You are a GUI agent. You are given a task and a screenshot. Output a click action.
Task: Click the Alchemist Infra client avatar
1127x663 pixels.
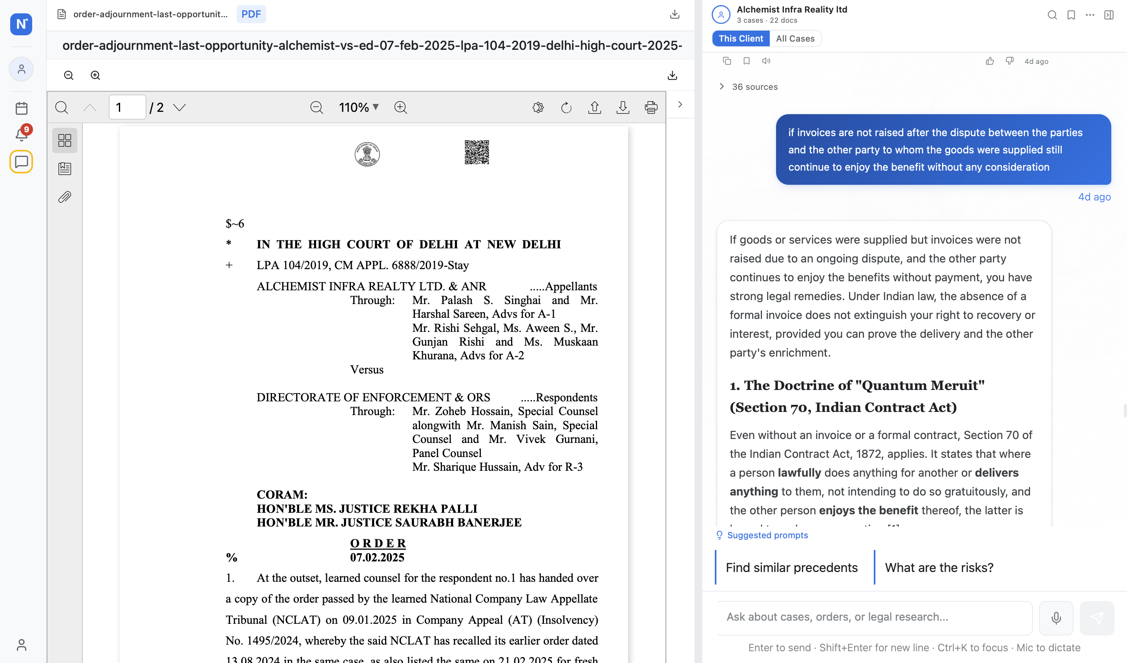click(x=720, y=14)
